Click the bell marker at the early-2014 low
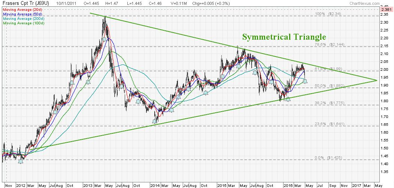Image resolution: width=394 pixels, height=188 pixels. pos(155,121)
